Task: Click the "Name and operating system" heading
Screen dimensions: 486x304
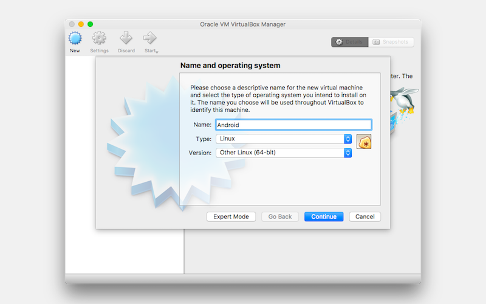Action: coord(230,66)
